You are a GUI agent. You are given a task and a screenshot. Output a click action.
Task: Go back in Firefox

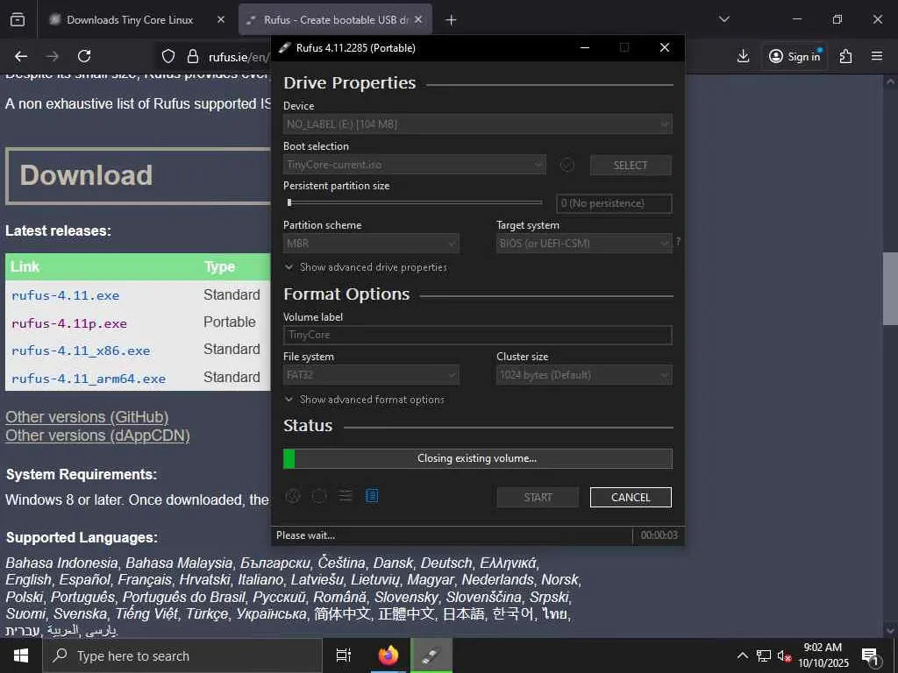(x=21, y=56)
